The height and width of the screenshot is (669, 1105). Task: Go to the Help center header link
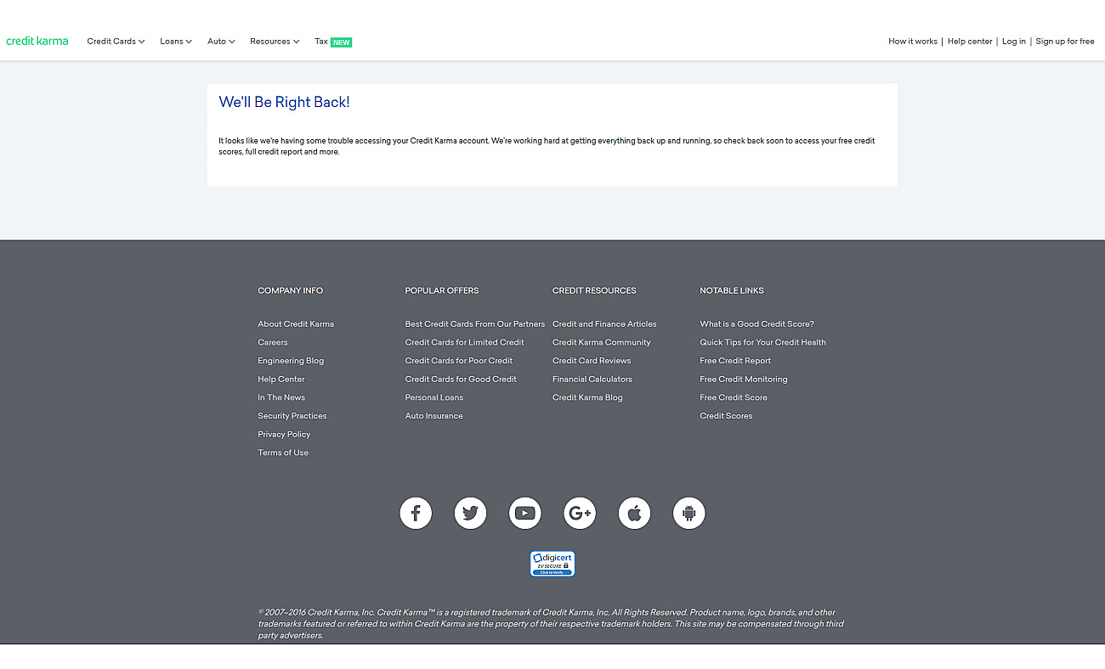click(x=970, y=42)
